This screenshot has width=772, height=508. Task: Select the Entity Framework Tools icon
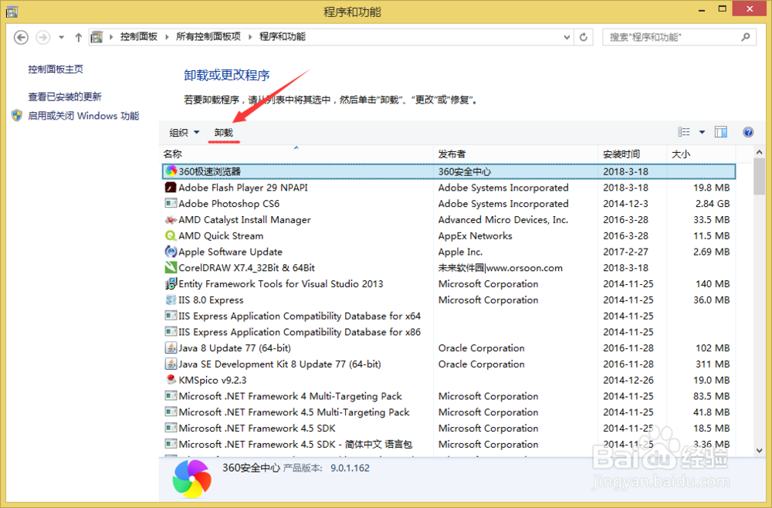171,283
